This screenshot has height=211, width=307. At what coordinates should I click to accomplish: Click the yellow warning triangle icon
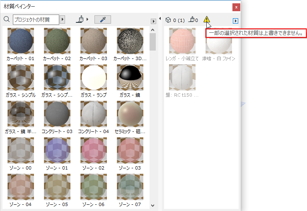(207, 19)
